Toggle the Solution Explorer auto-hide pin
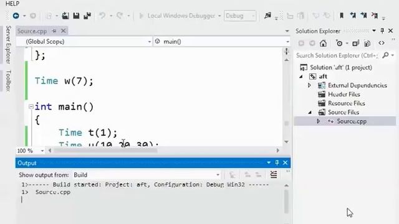399x224 pixels. coord(382,30)
